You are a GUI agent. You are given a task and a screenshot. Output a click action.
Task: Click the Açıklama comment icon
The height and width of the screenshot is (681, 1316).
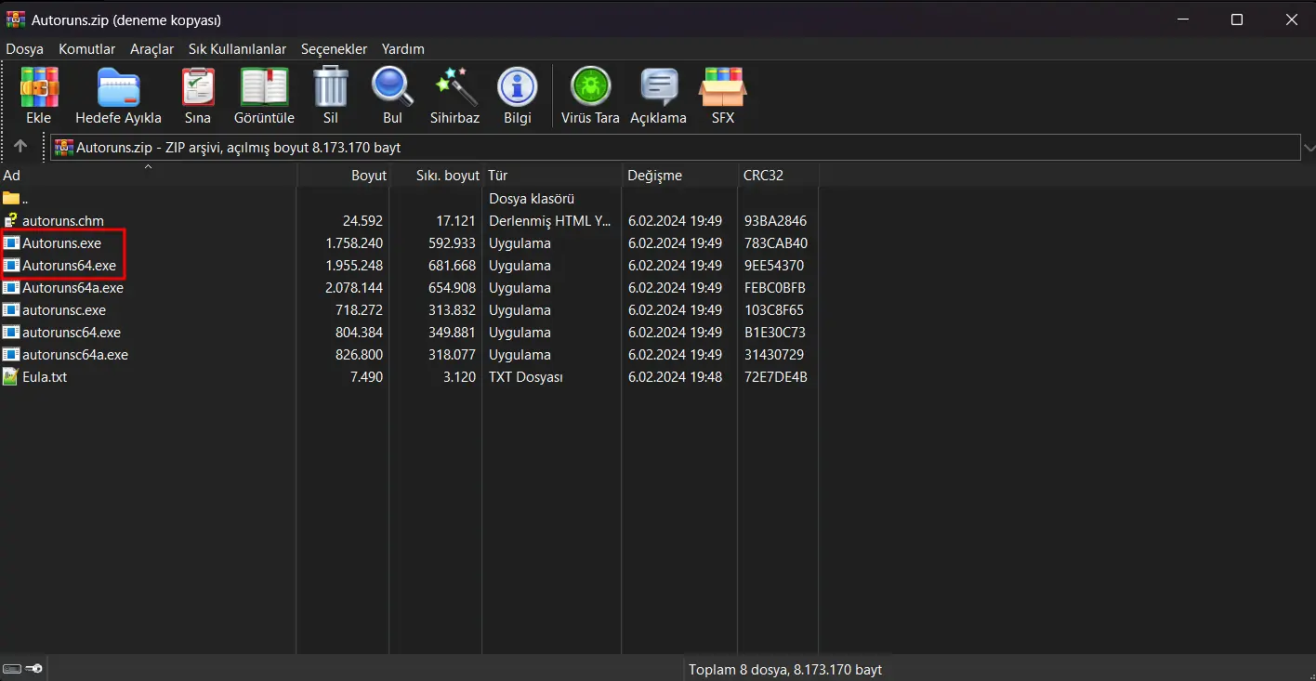point(658,87)
